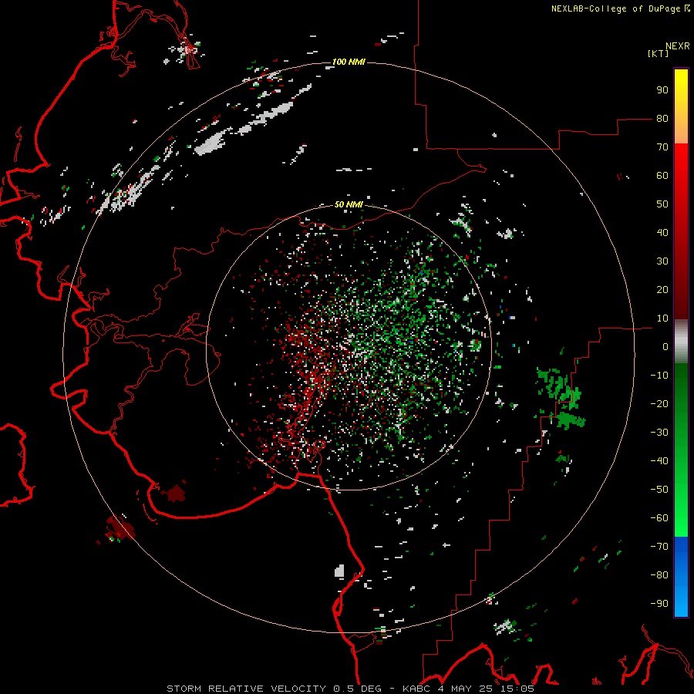The image size is (694, 694).
Task: Click the positive 40 scale value
Action: coord(662,233)
